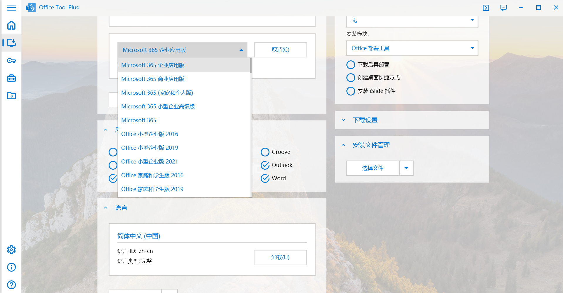Image resolution: width=563 pixels, height=293 pixels.
Task: Select Office 小型企业版 2016
Action: [184, 134]
